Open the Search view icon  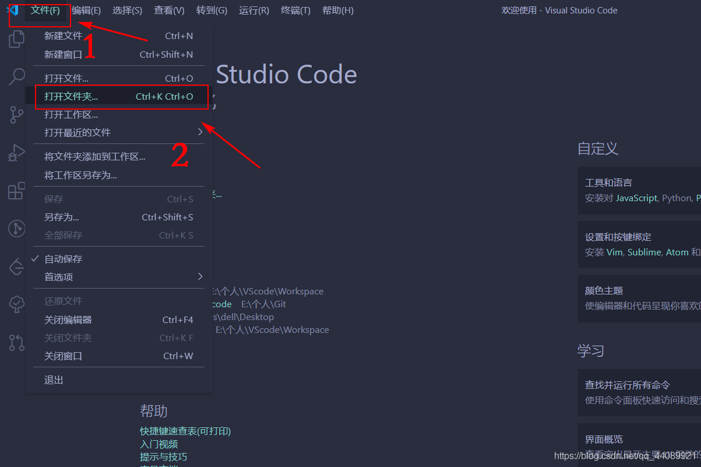click(16, 76)
